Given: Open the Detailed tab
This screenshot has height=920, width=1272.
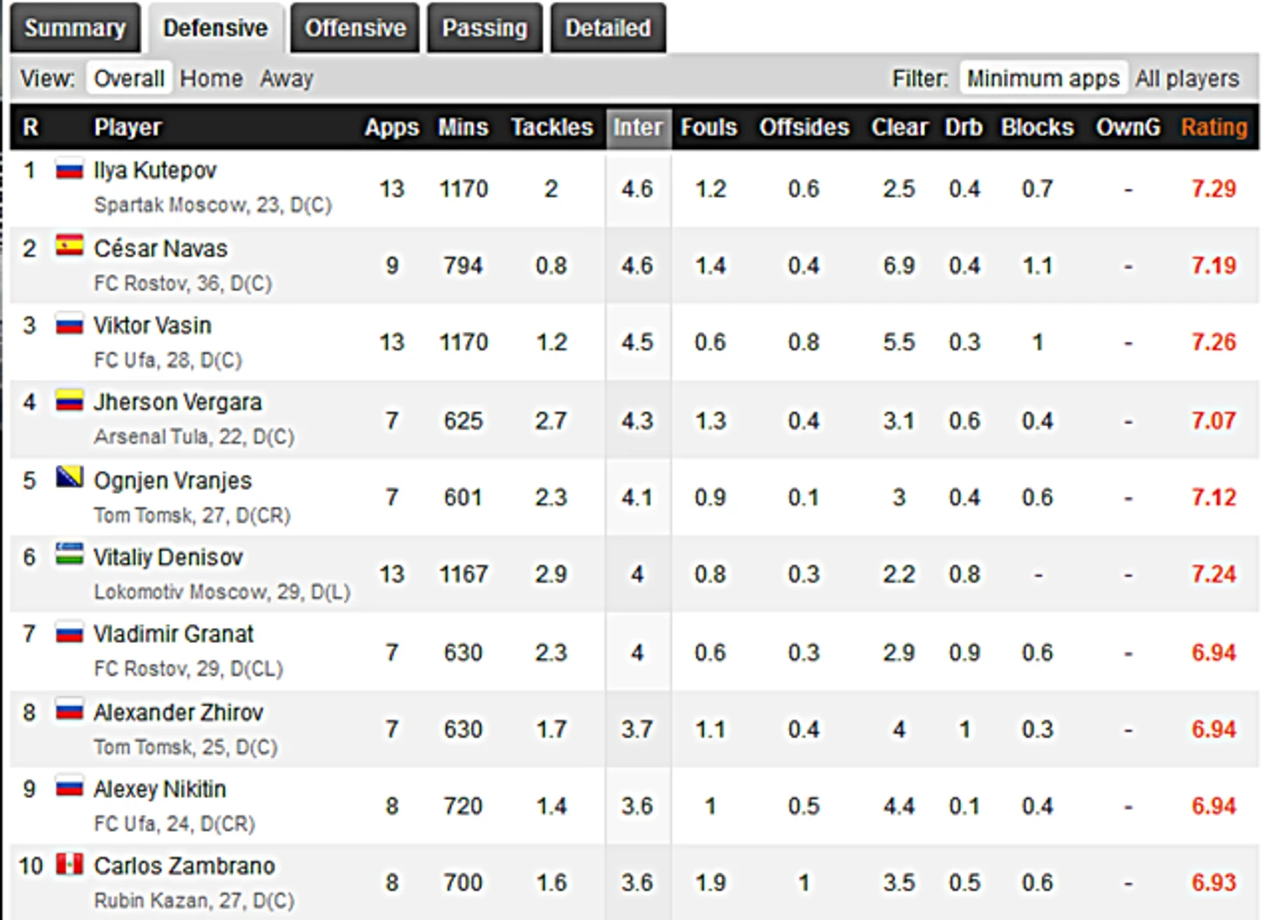Looking at the screenshot, I should (x=608, y=28).
